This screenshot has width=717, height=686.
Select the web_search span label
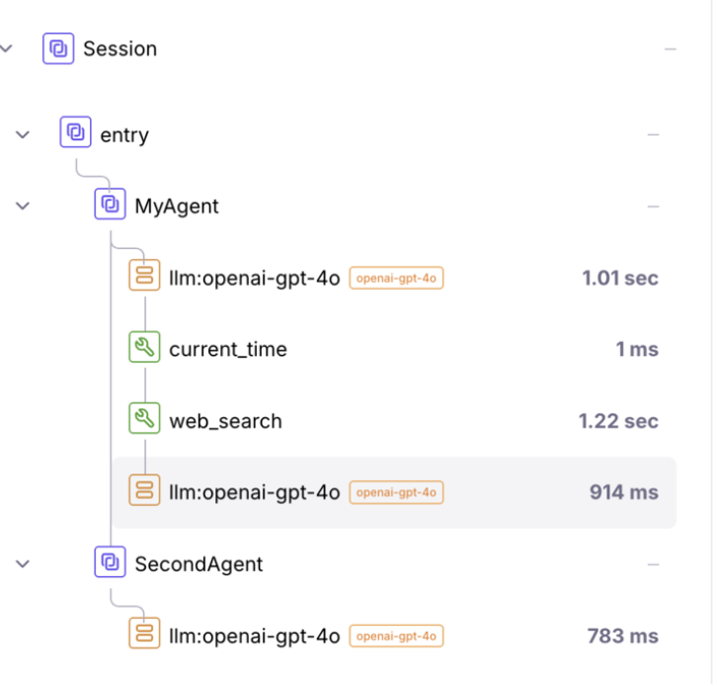point(225,421)
